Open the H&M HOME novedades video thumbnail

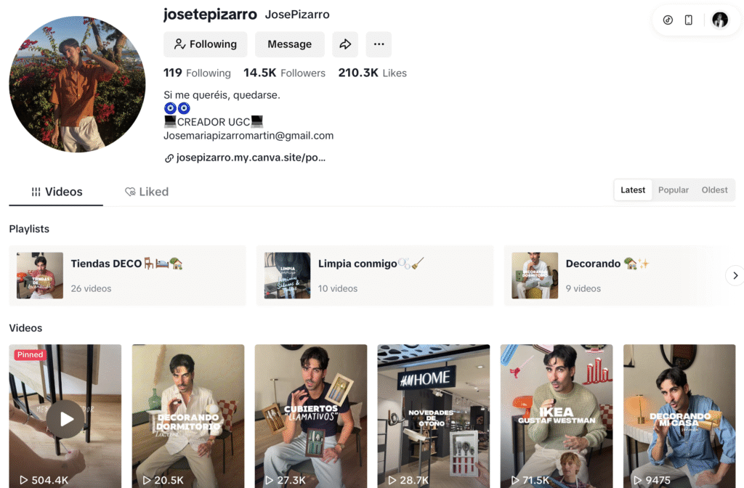(x=433, y=416)
